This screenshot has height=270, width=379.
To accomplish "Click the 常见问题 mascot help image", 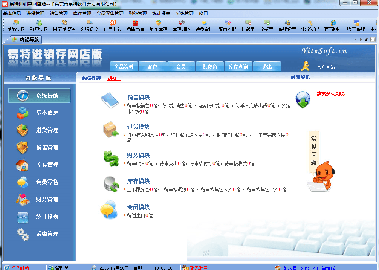I will [x=319, y=162].
